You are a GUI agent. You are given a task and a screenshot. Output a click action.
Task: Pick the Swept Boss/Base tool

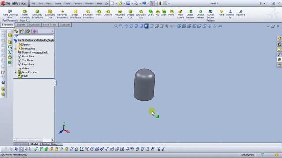75,14
